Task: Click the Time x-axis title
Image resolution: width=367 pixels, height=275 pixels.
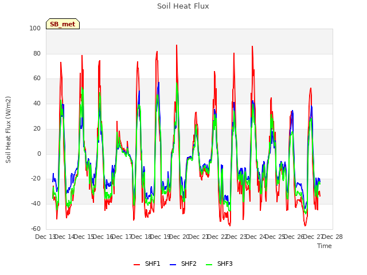Action: pos(325,246)
